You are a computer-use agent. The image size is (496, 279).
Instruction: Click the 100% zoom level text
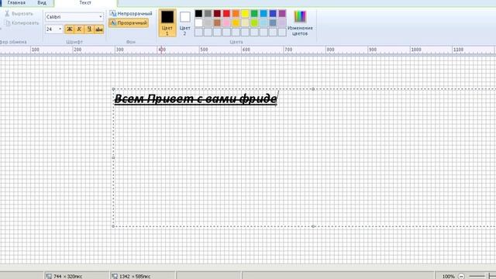pyautogui.click(x=448, y=276)
